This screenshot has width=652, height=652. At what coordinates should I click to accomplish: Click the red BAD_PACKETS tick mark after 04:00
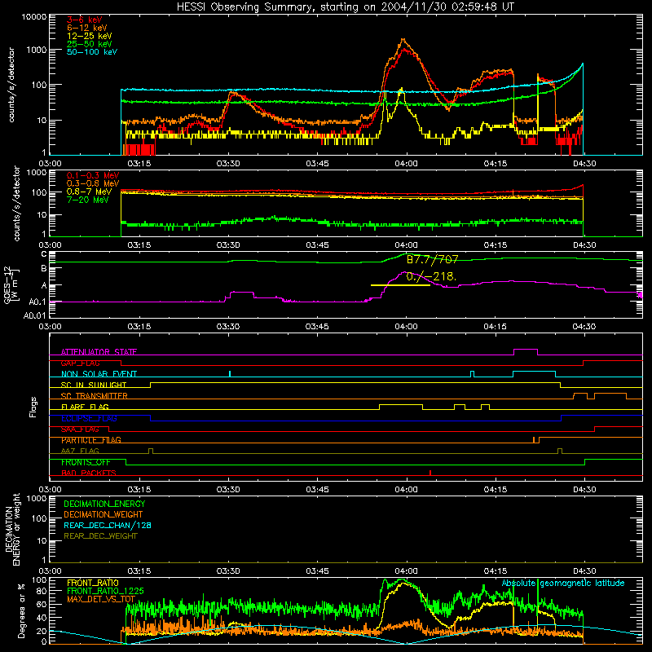tap(430, 473)
